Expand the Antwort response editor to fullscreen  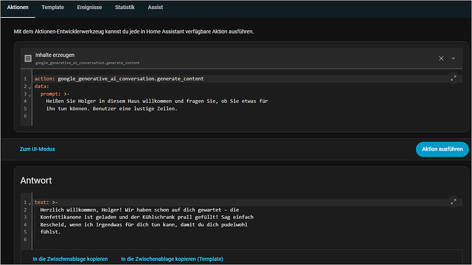[454, 202]
